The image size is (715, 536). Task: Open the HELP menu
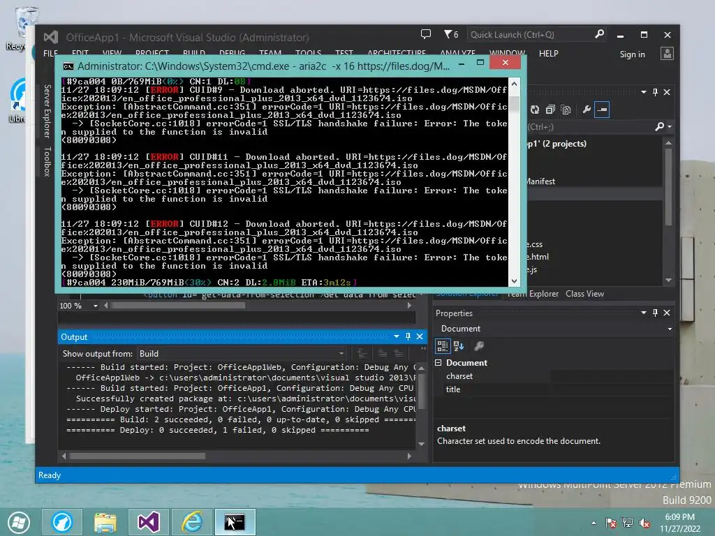pos(549,53)
